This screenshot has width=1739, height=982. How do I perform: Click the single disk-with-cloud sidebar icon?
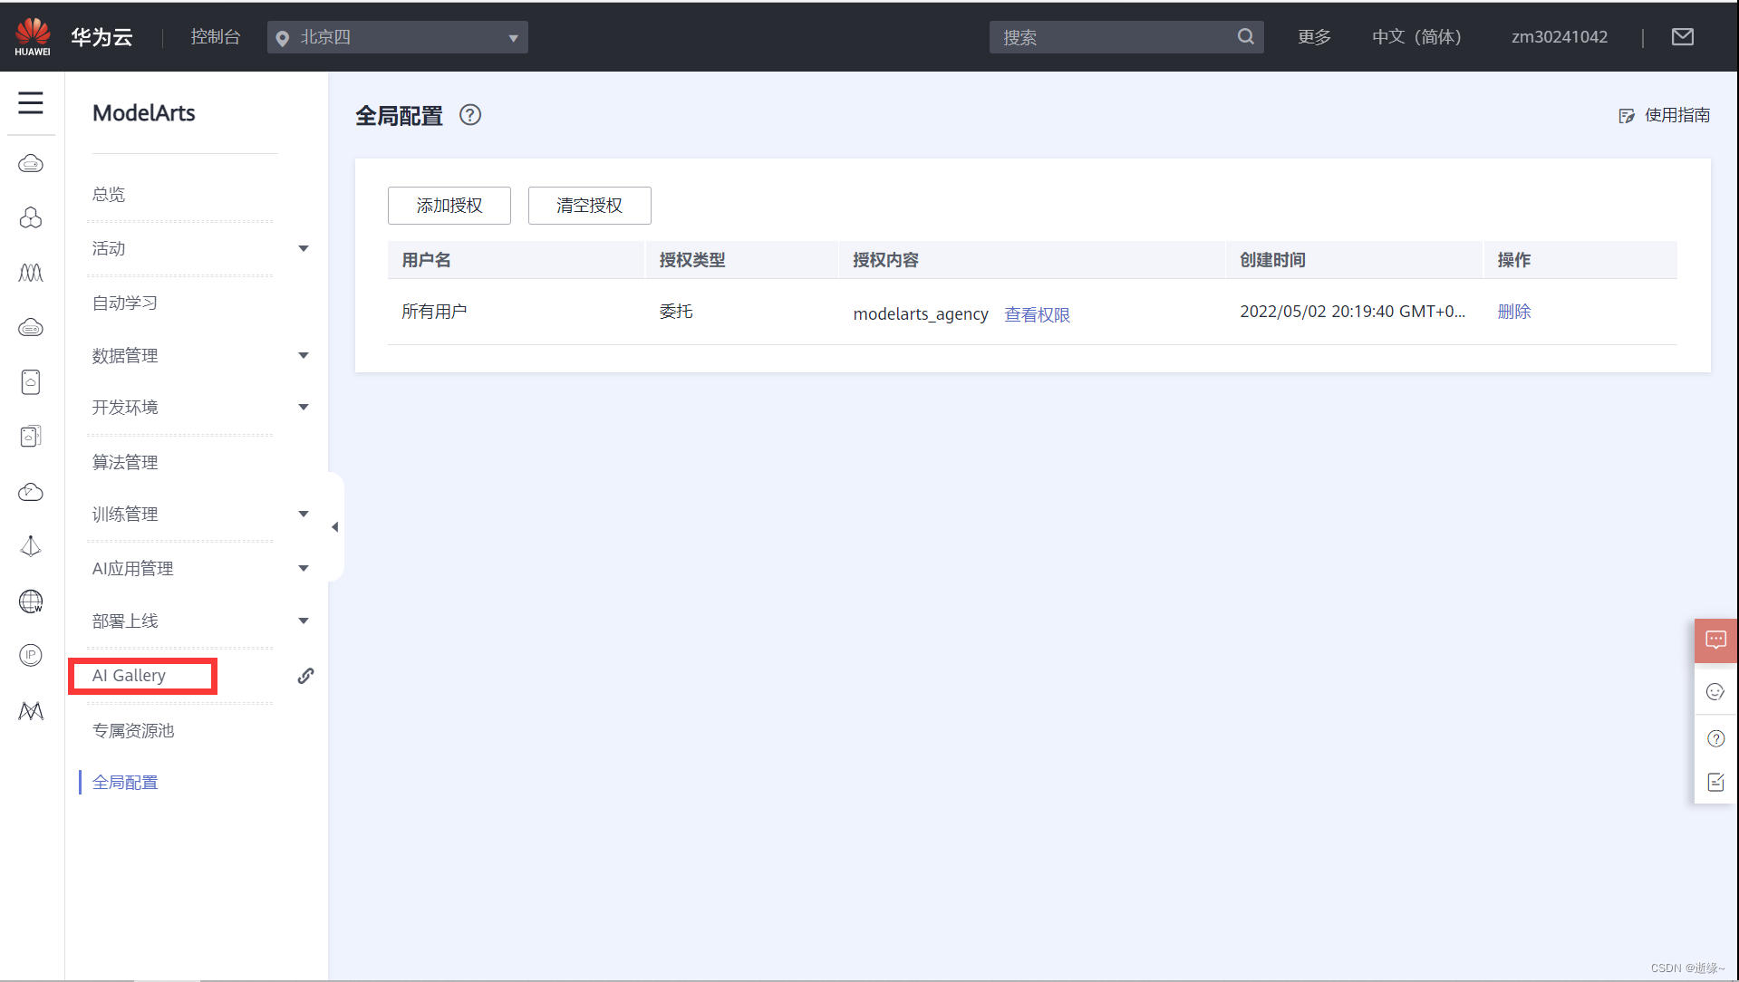[31, 382]
